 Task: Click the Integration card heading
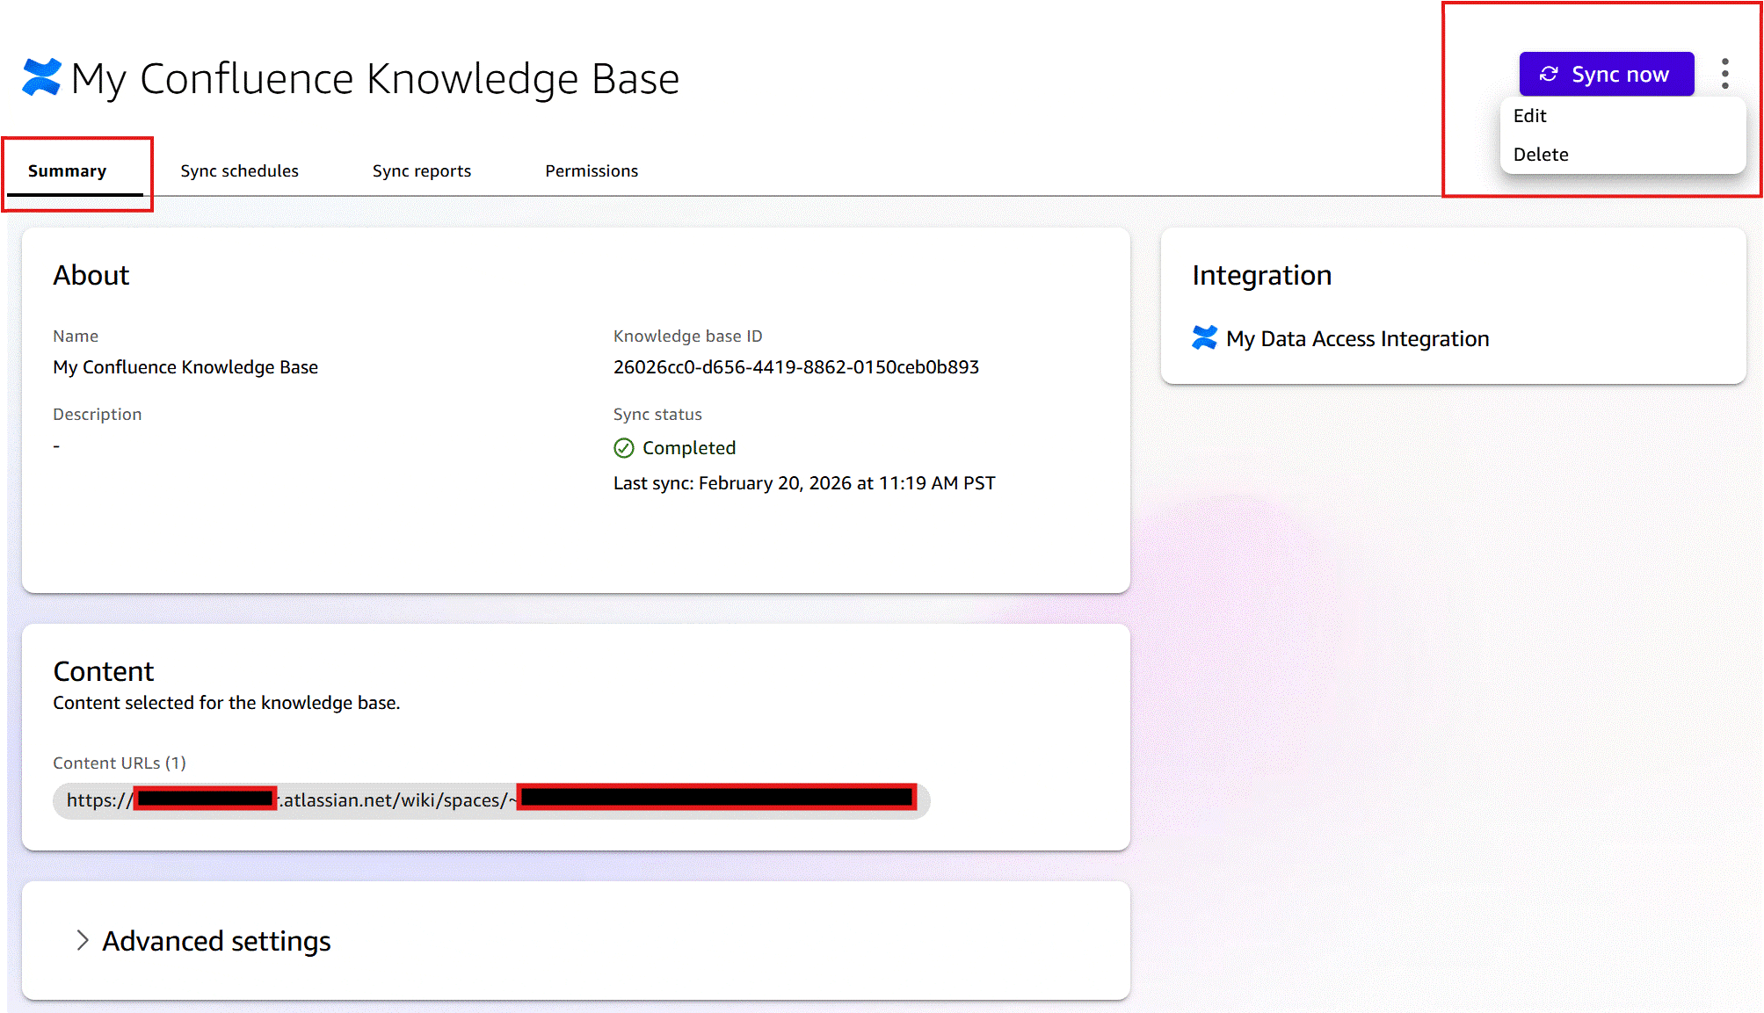pos(1261,275)
